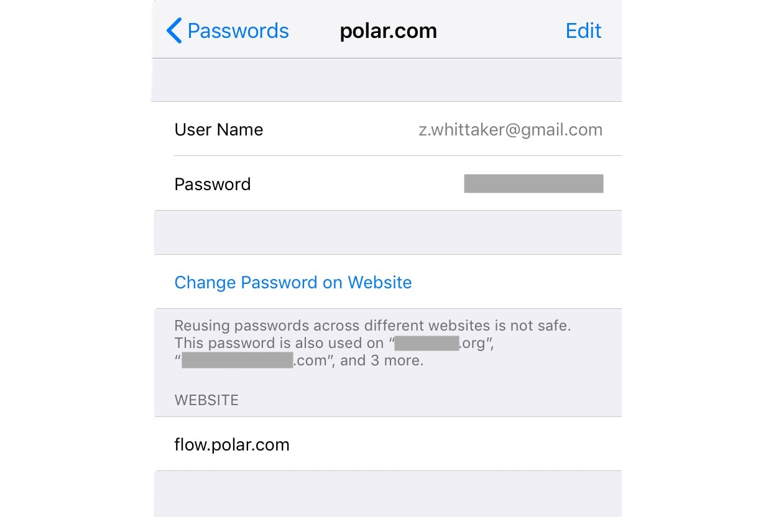Tap empty gray area below flow.polar.com row

coord(388,494)
